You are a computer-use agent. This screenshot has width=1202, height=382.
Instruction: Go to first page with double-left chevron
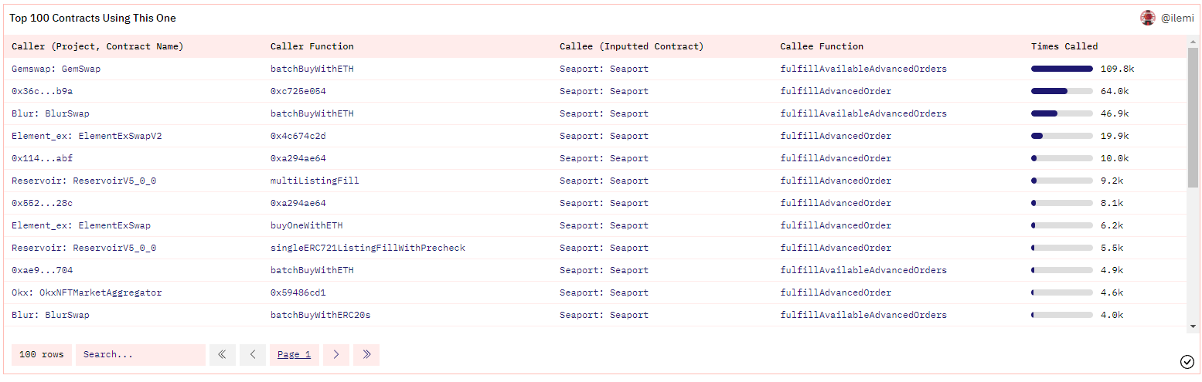[x=222, y=355]
